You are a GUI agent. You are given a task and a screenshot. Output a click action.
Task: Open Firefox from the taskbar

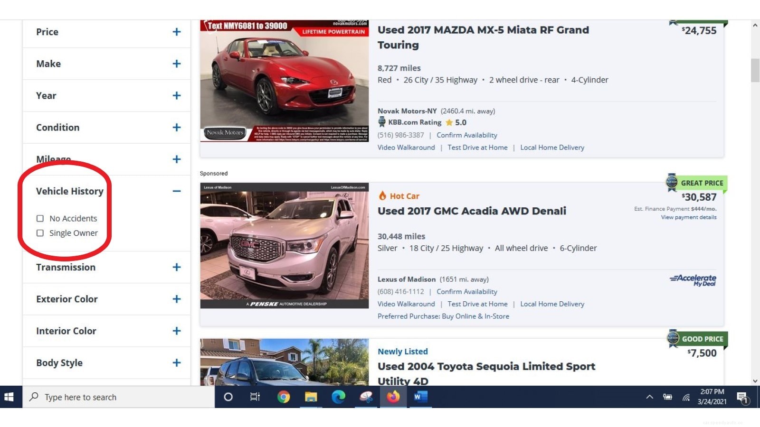click(393, 397)
